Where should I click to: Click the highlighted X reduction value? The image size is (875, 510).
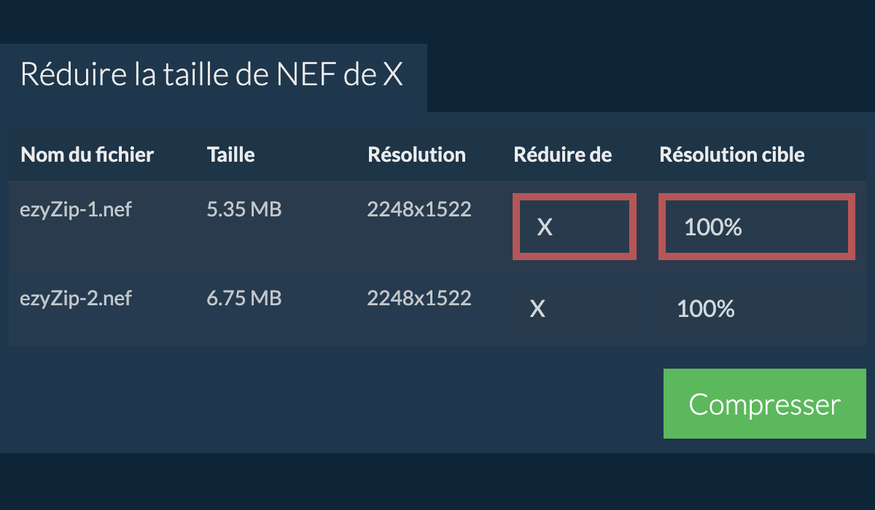pos(543,227)
